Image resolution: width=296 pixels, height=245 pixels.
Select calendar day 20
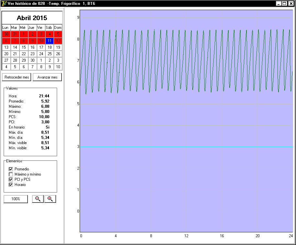point(6,54)
